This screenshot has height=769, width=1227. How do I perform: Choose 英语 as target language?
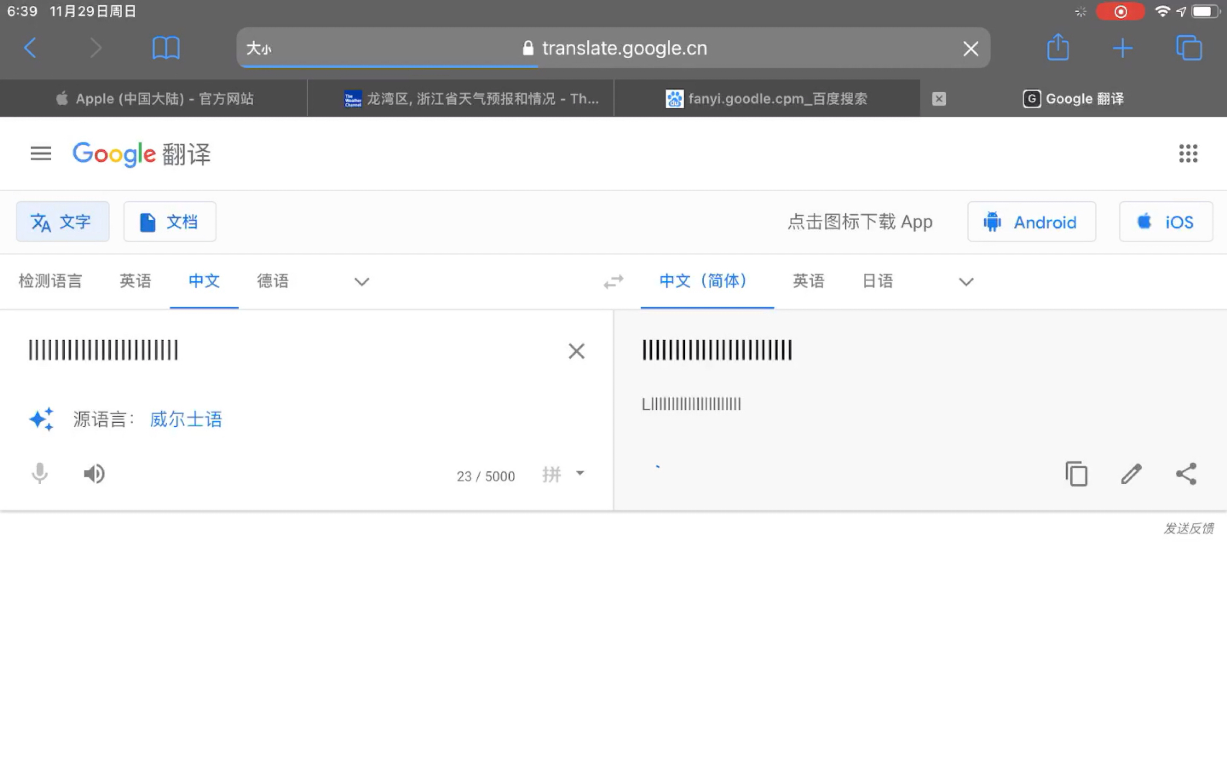point(808,281)
